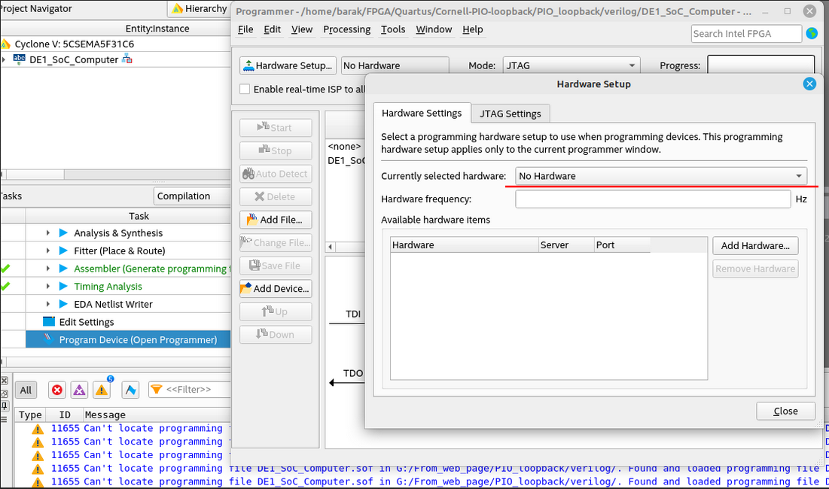
Task: Click the DE1_SoC_Computer entity icon
Action: [19, 59]
